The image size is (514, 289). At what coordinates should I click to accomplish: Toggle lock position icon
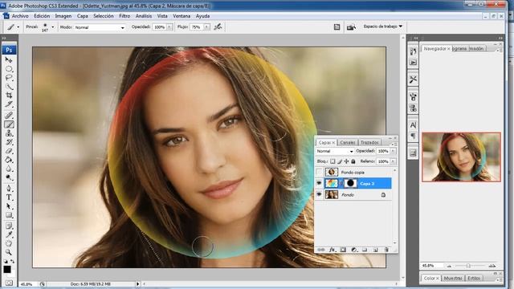pyautogui.click(x=346, y=161)
